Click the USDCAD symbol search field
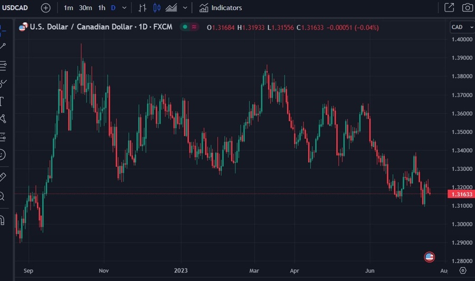 (15, 8)
